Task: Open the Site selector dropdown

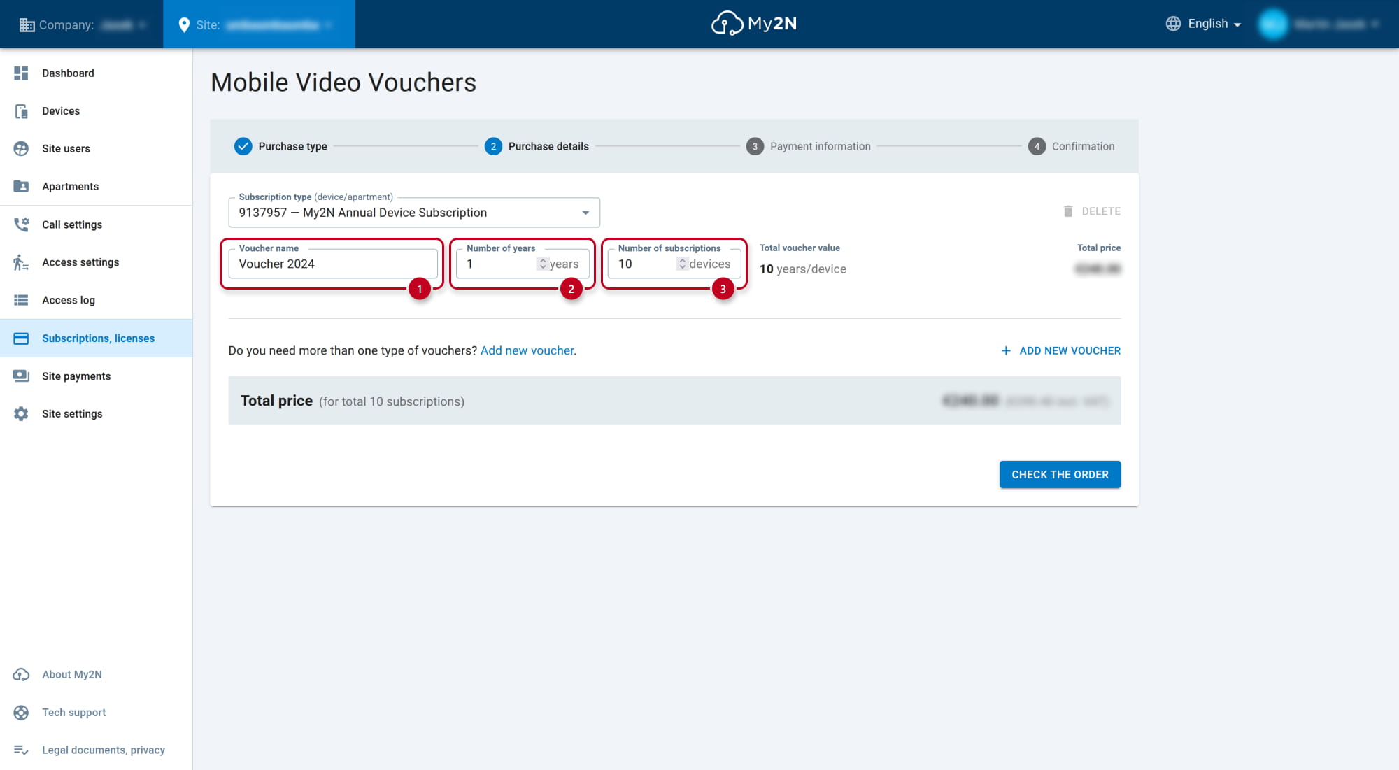Action: coord(259,24)
